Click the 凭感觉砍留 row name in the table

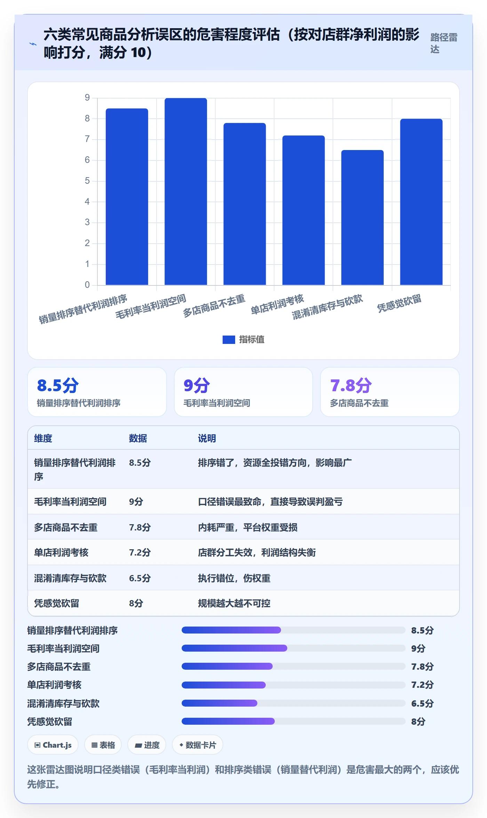pyautogui.click(x=57, y=603)
